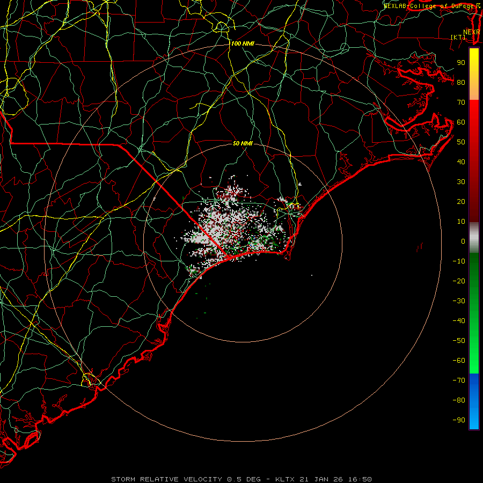483x483 pixels.
Task: Click the -50 knot scale label
Action: pyautogui.click(x=459, y=341)
